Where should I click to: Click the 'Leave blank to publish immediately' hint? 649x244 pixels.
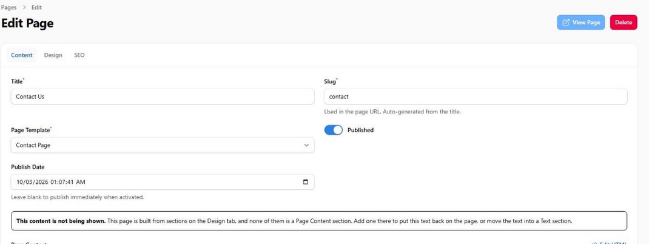click(78, 197)
